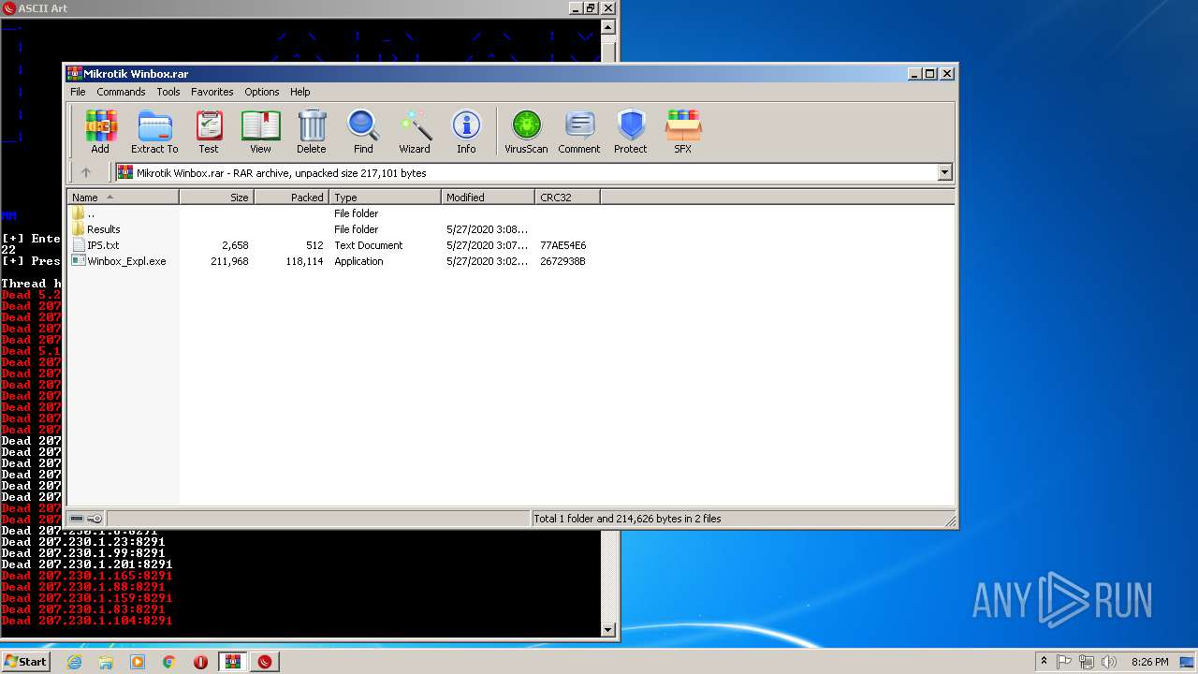
Task: Click the Add toolbar icon in WinRAR
Action: coord(100,131)
